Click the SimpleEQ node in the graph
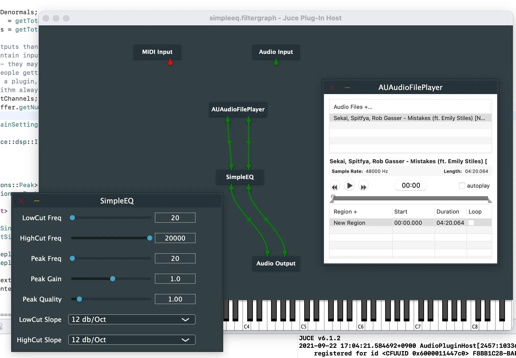This screenshot has height=358, width=516. point(240,177)
